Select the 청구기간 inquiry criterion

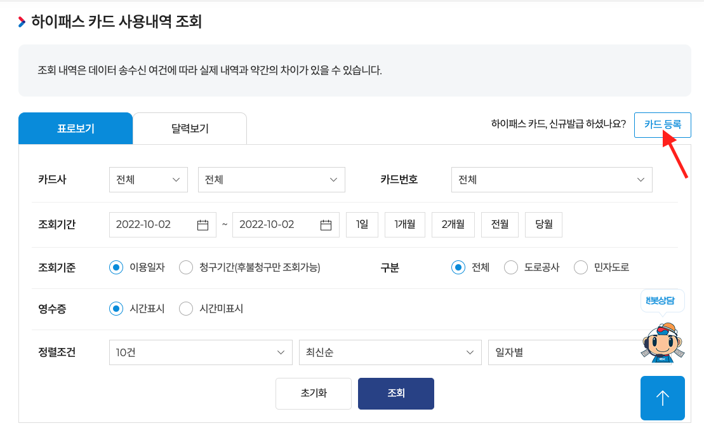(x=185, y=267)
